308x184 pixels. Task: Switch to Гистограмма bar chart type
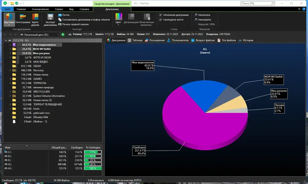click(22, 19)
